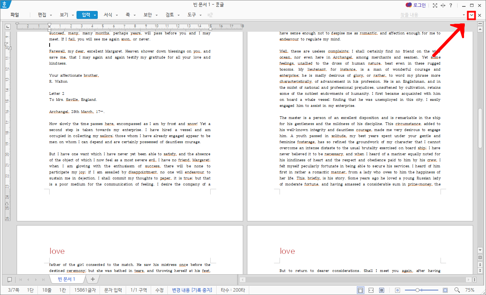Click the 1/1 구역 section indicator
Image resolution: width=486 pixels, height=295 pixels.
pyautogui.click(x=139, y=290)
